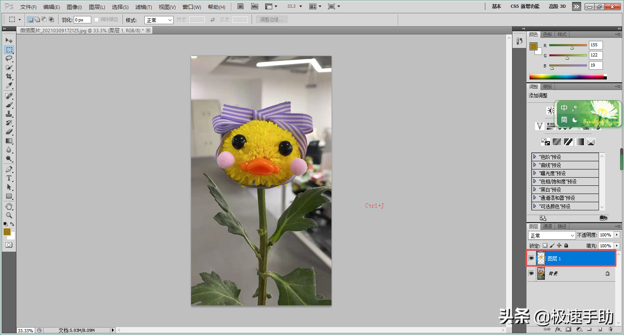
Task: Select the Eraser tool
Action: click(x=9, y=132)
